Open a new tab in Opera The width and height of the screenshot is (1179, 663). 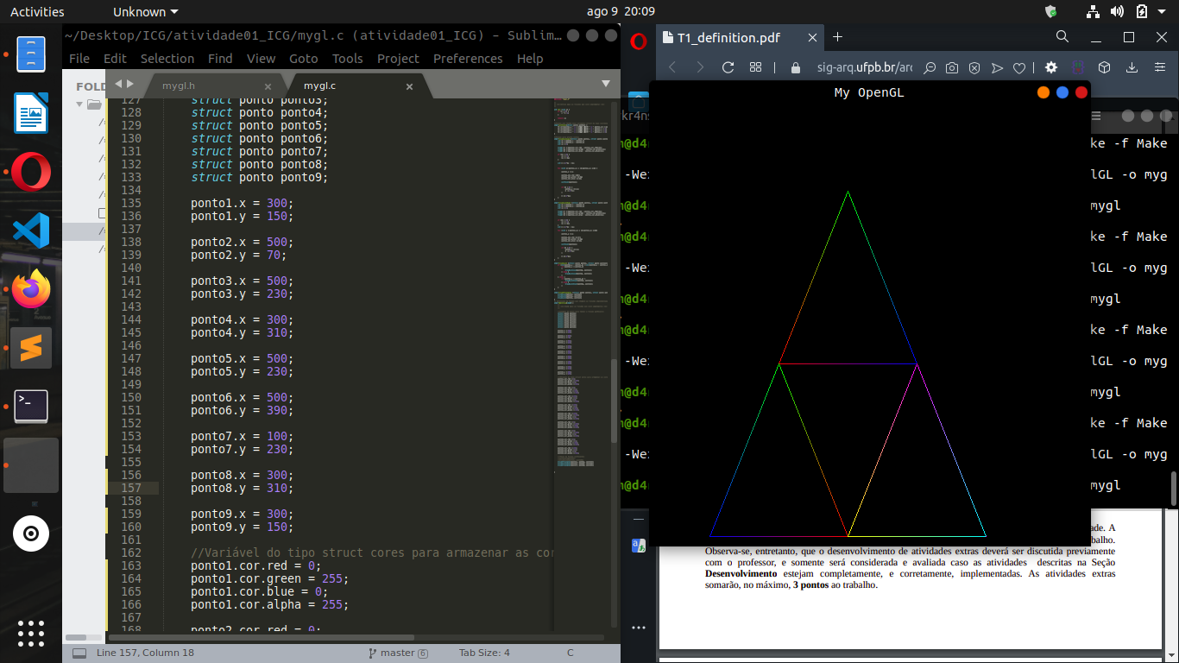click(837, 36)
